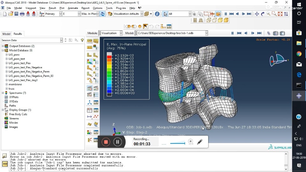Open the Session Data dropdown

click(61, 40)
